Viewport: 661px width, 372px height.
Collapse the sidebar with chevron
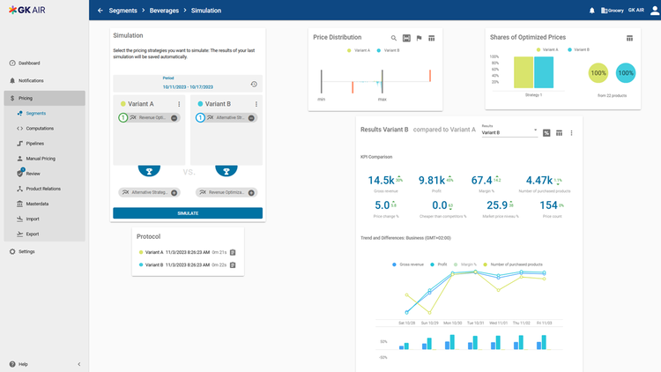(79, 364)
